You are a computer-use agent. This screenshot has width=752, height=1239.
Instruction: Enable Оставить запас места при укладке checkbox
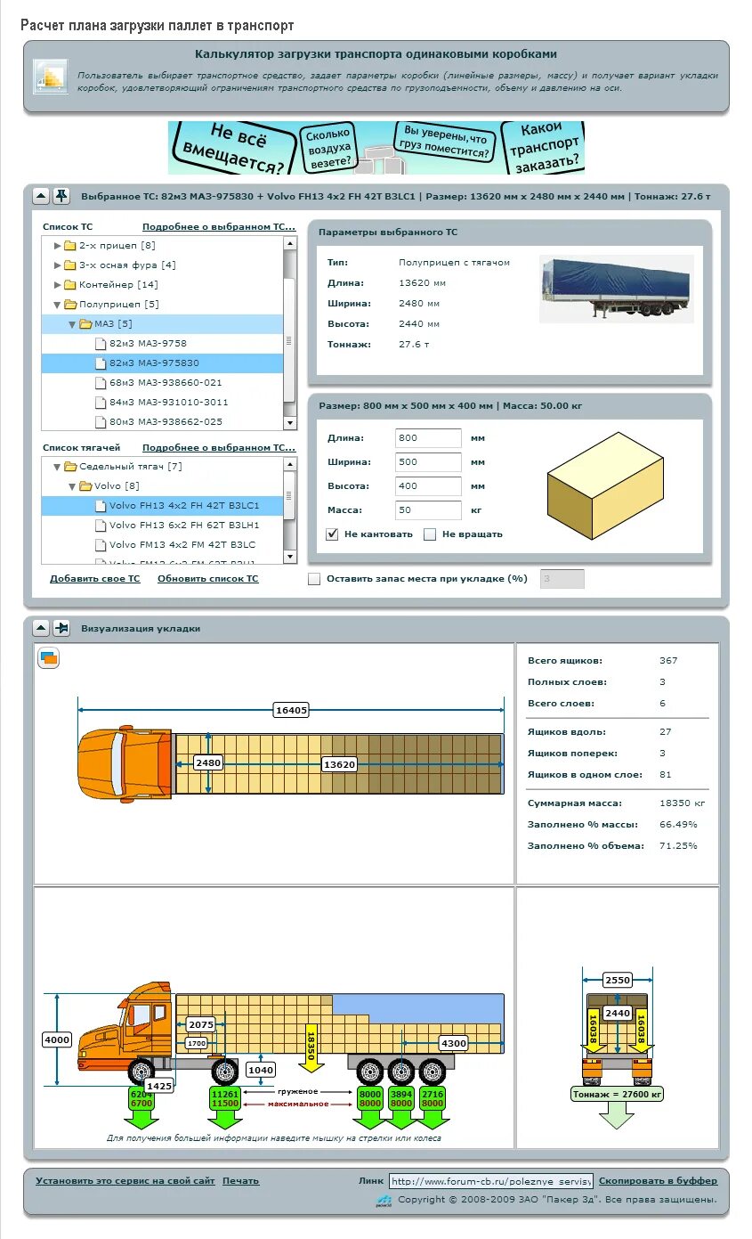[x=314, y=579]
